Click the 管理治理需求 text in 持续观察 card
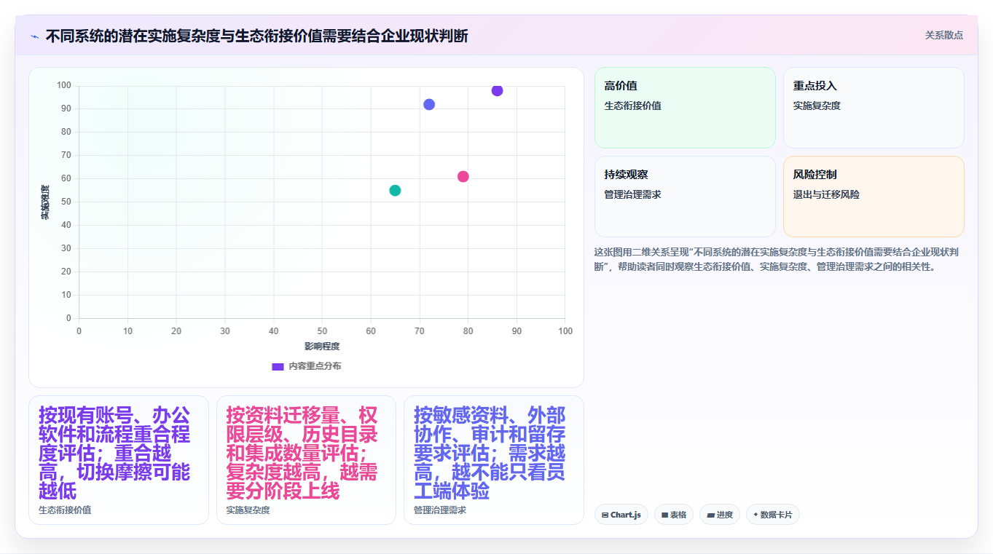 (x=632, y=194)
